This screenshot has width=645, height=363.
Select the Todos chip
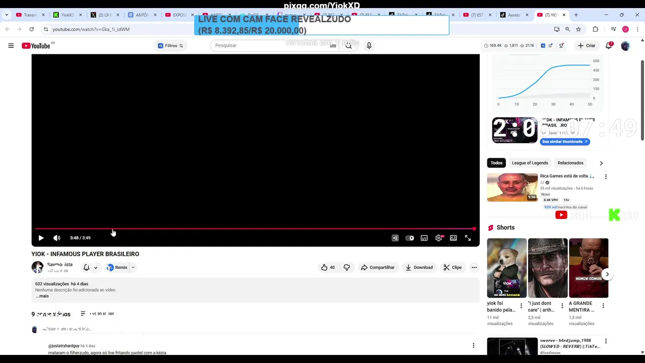tap(497, 163)
